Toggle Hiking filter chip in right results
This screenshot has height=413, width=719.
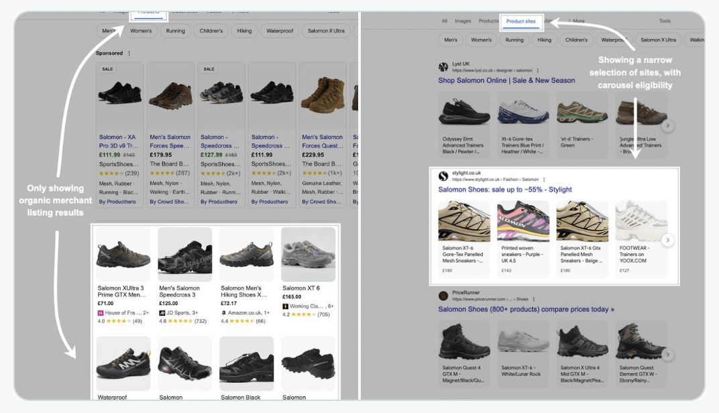click(545, 40)
